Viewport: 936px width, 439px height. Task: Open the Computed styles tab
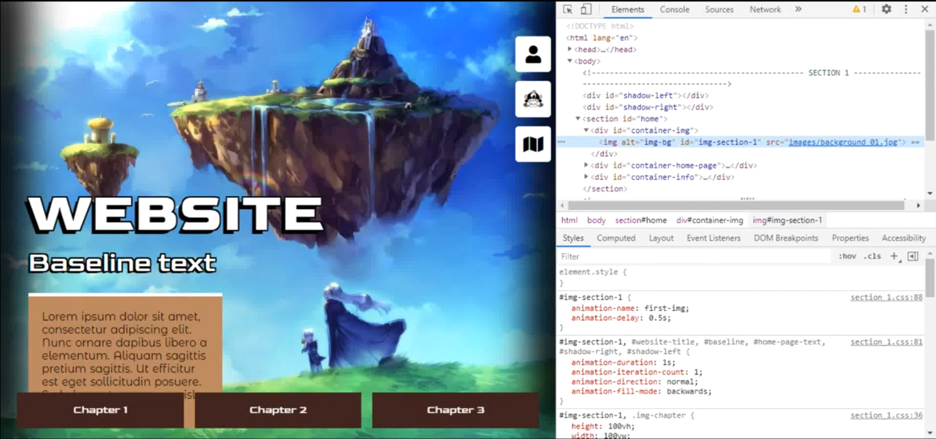[616, 238]
